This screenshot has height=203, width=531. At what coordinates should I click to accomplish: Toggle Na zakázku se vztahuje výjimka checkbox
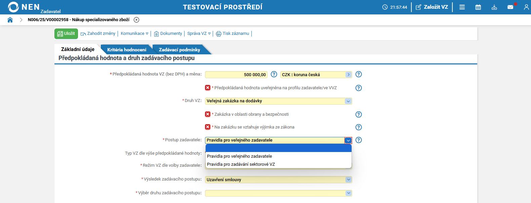pos(208,127)
